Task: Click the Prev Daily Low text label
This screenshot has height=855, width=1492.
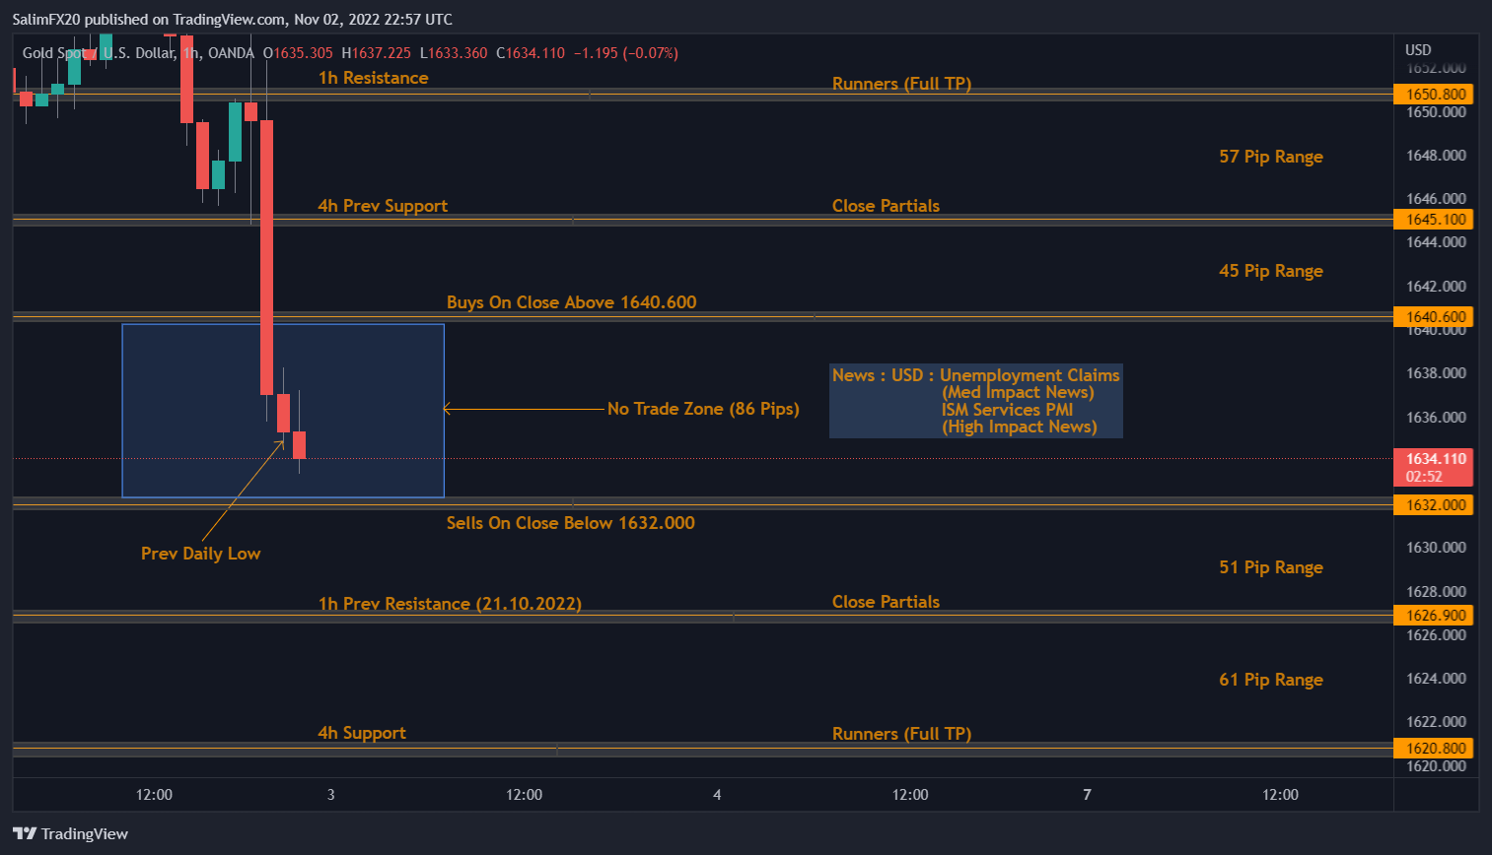Action: tap(200, 554)
